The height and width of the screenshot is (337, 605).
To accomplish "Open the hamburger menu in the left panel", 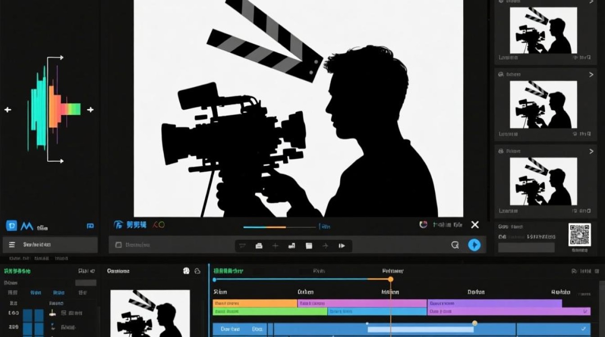I will coord(12,245).
